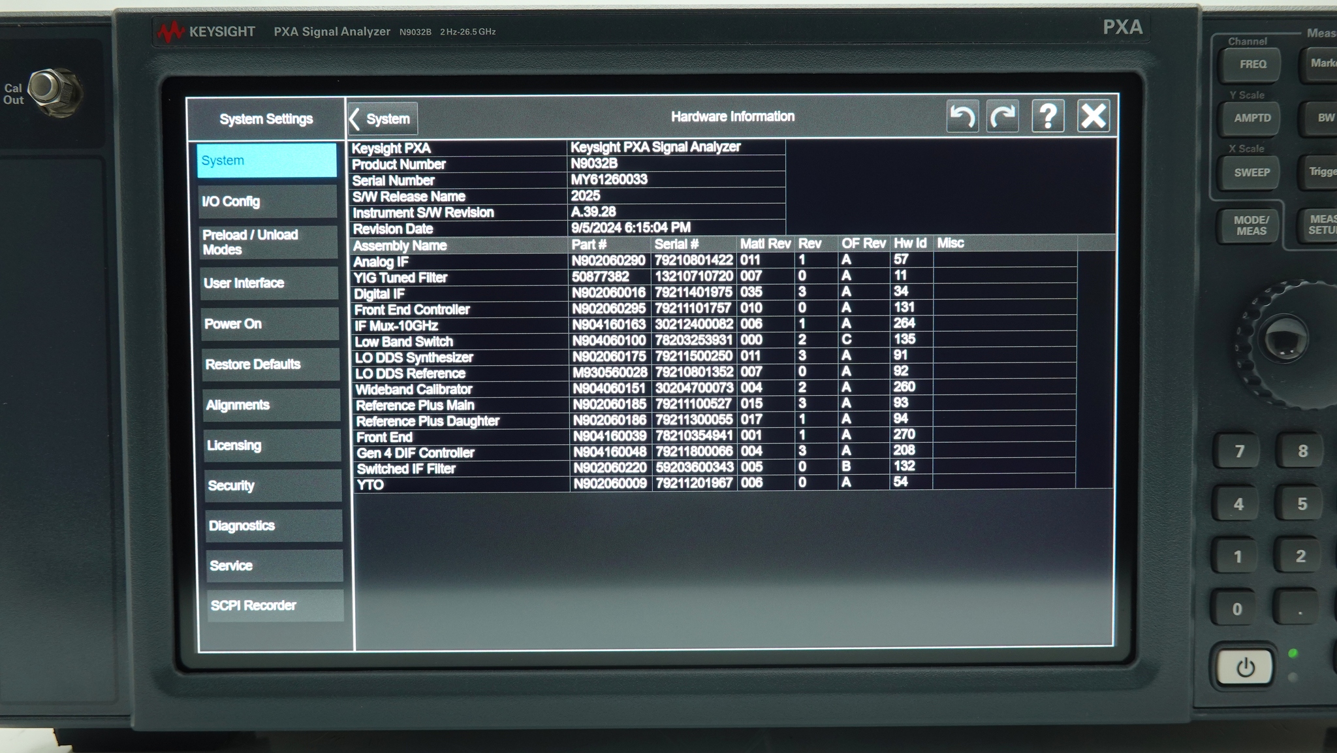Push the numeric keypad 2 key
Screen dimensions: 1337x753
1300,556
